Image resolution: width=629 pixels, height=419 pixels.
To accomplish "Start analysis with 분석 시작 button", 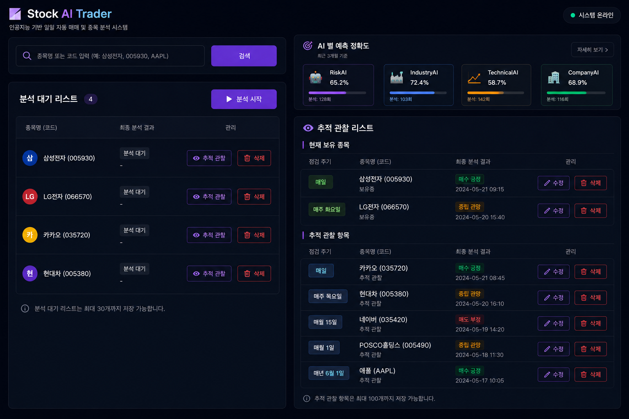I will click(x=244, y=99).
